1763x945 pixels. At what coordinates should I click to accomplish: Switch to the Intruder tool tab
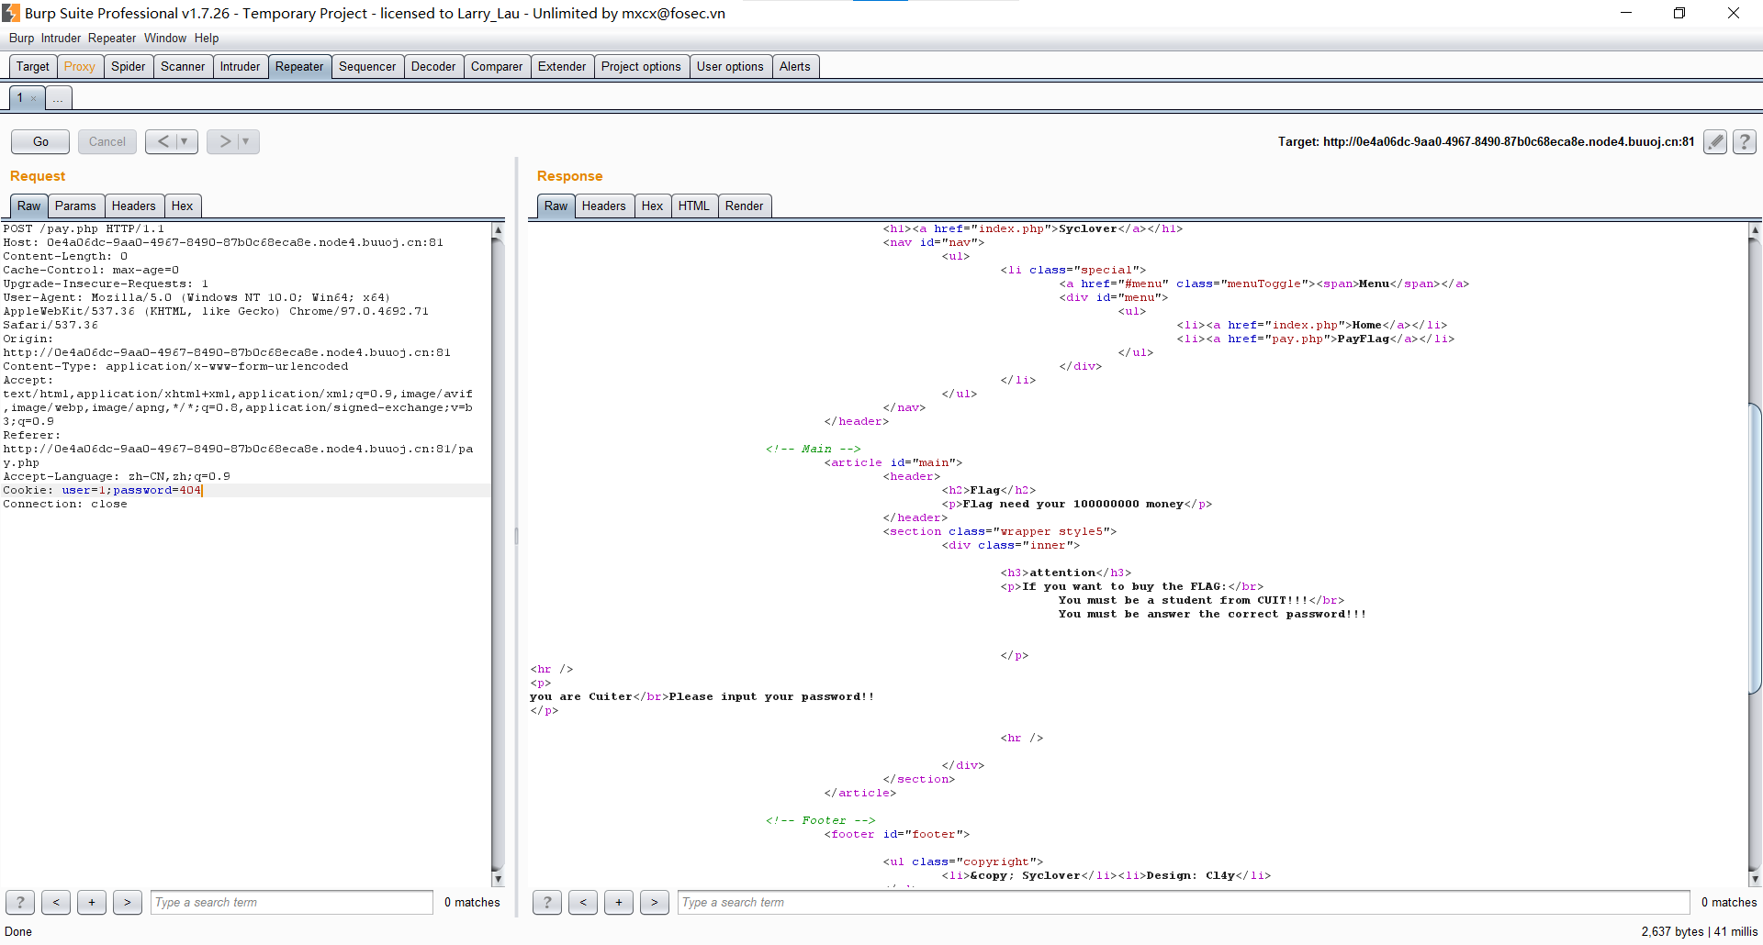tap(240, 66)
